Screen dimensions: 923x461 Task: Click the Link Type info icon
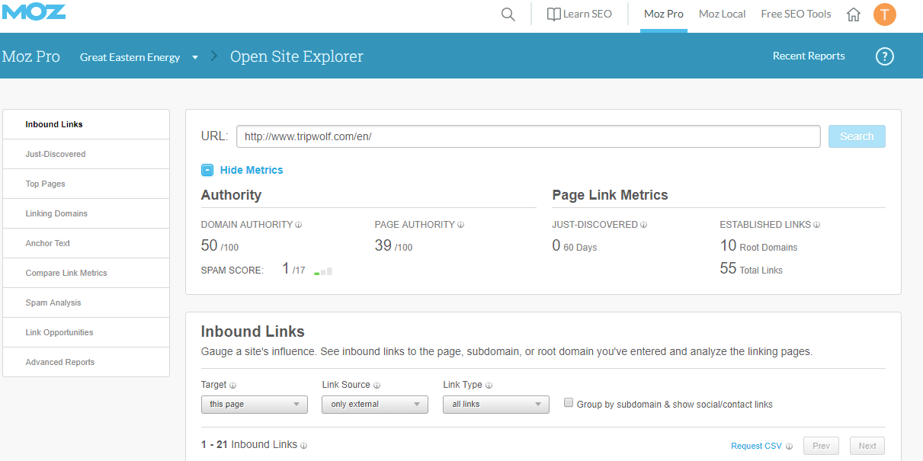489,386
